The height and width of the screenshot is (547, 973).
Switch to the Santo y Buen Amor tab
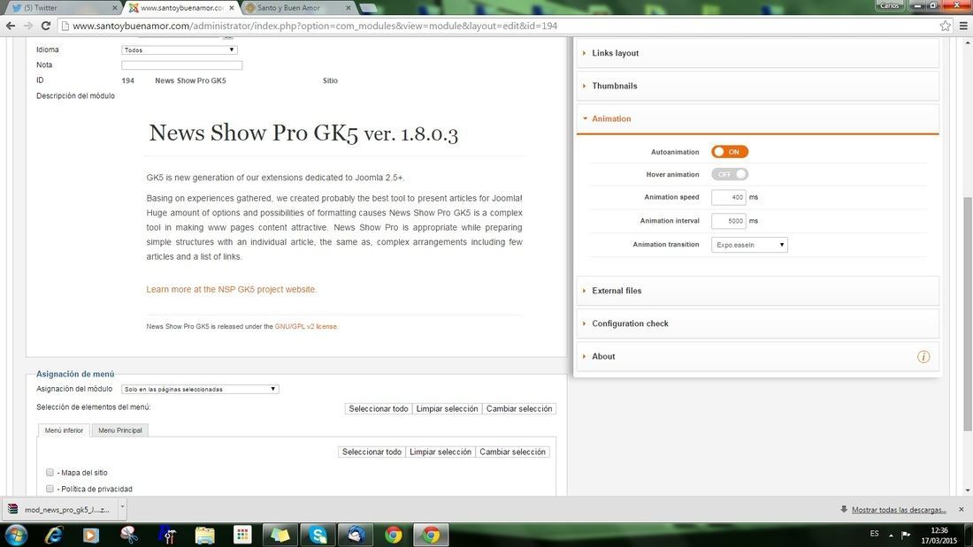[298, 7]
